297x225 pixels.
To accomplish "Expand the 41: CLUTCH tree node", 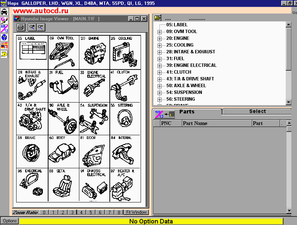I will click(x=159, y=72).
